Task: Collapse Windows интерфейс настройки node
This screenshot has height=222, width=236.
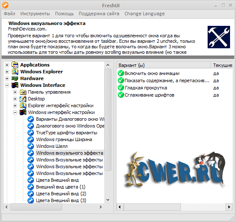Action: click(x=15, y=112)
